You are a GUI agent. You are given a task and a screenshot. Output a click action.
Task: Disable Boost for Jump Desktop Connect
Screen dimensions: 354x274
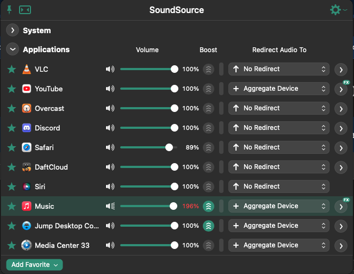point(208,226)
